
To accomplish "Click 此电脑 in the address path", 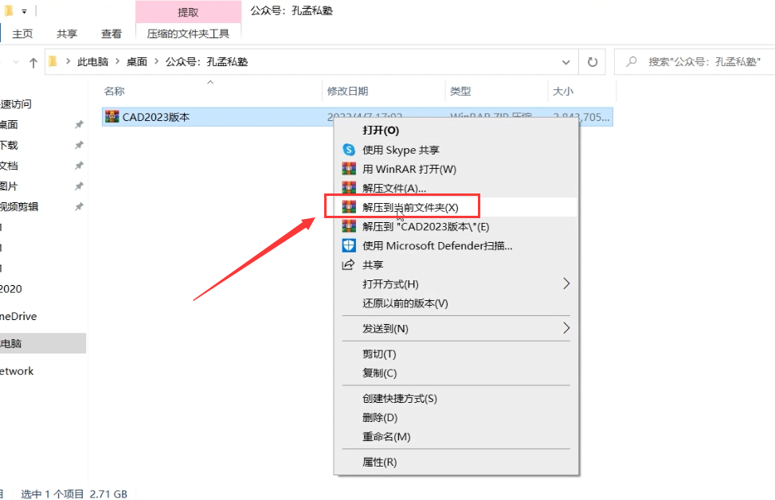I will coord(92,62).
